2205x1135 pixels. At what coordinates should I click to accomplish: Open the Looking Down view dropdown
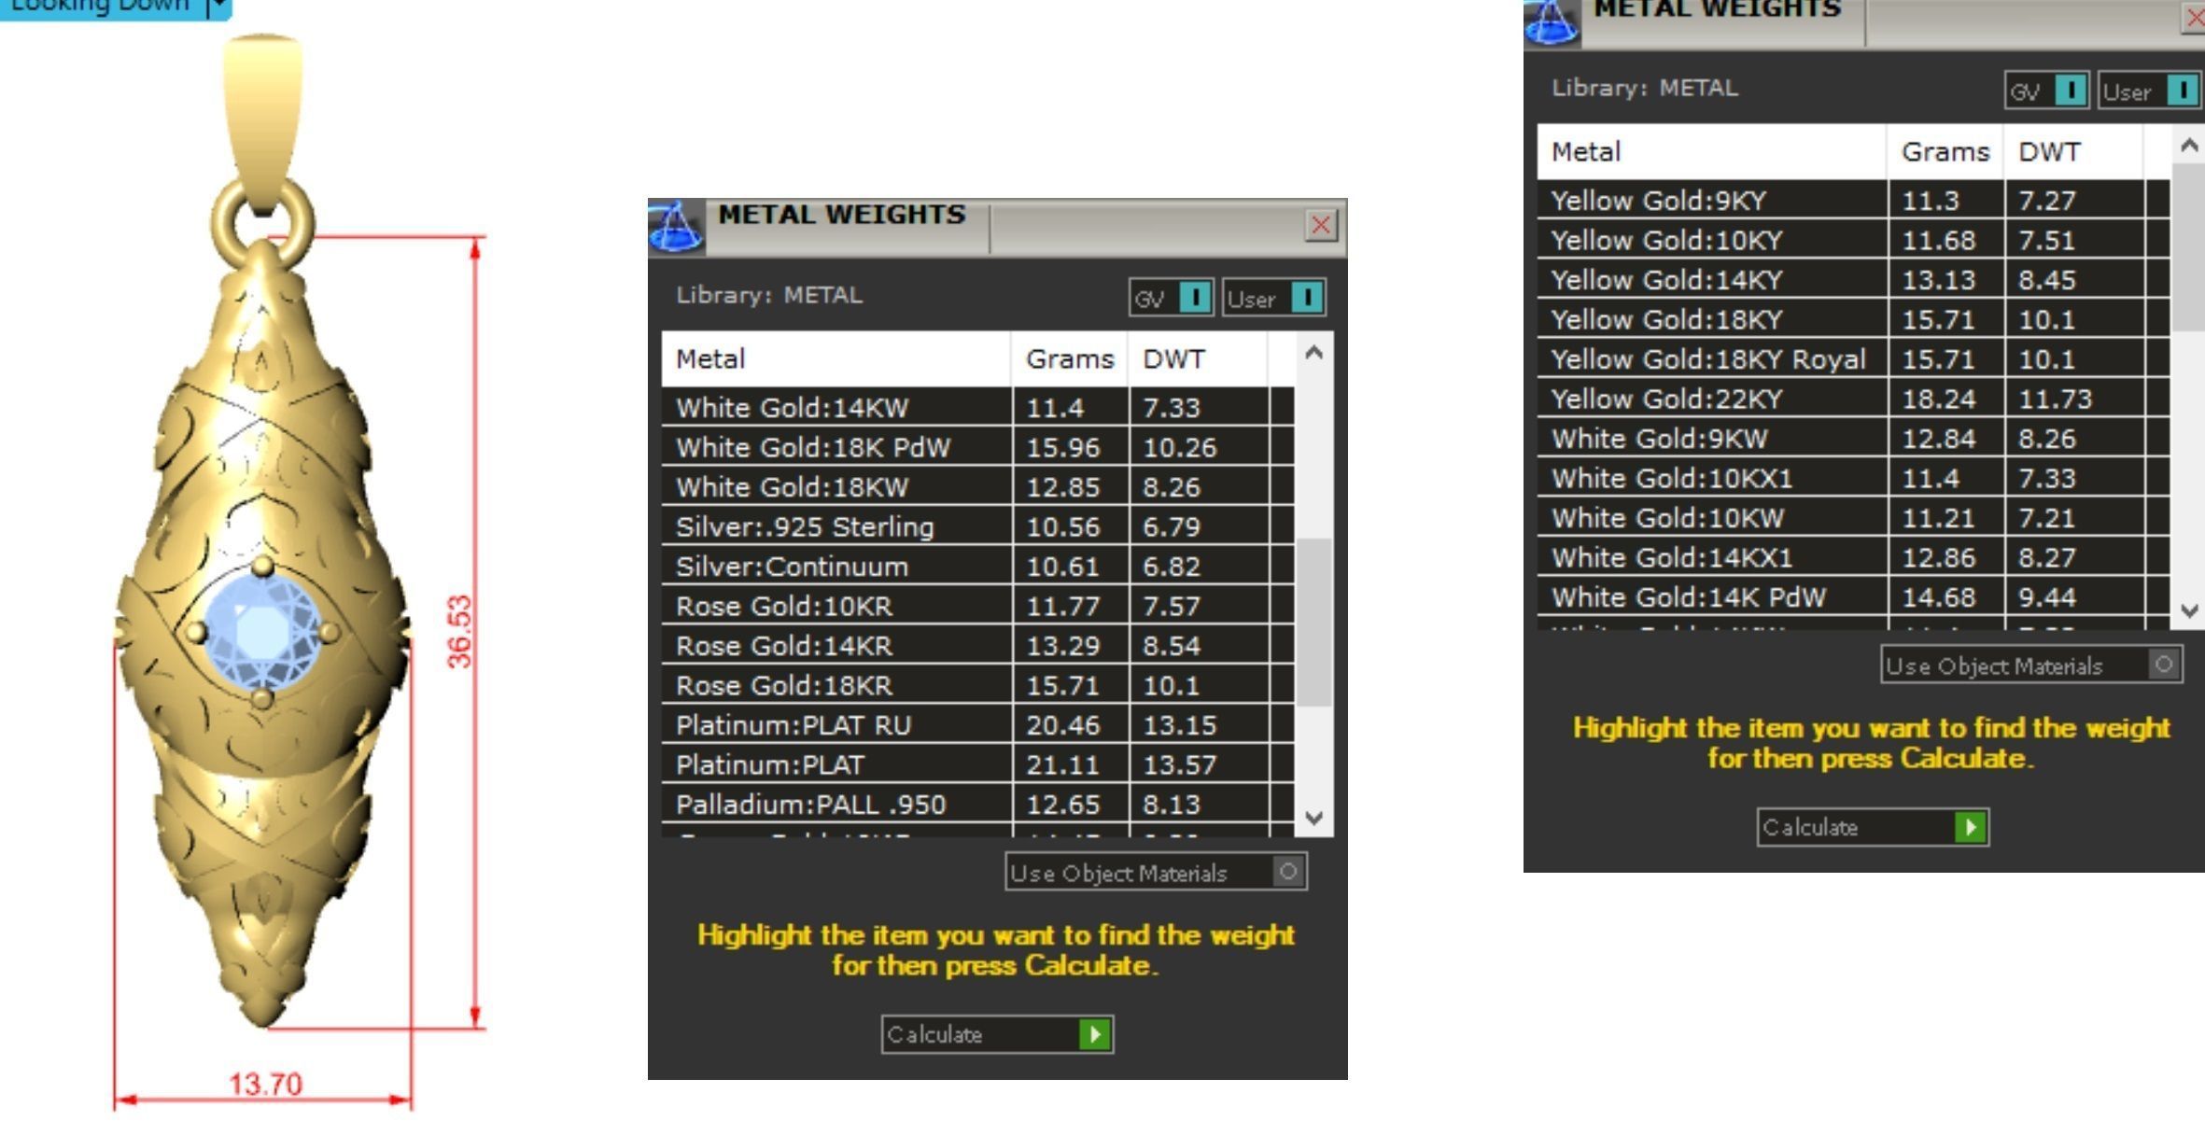[x=218, y=7]
